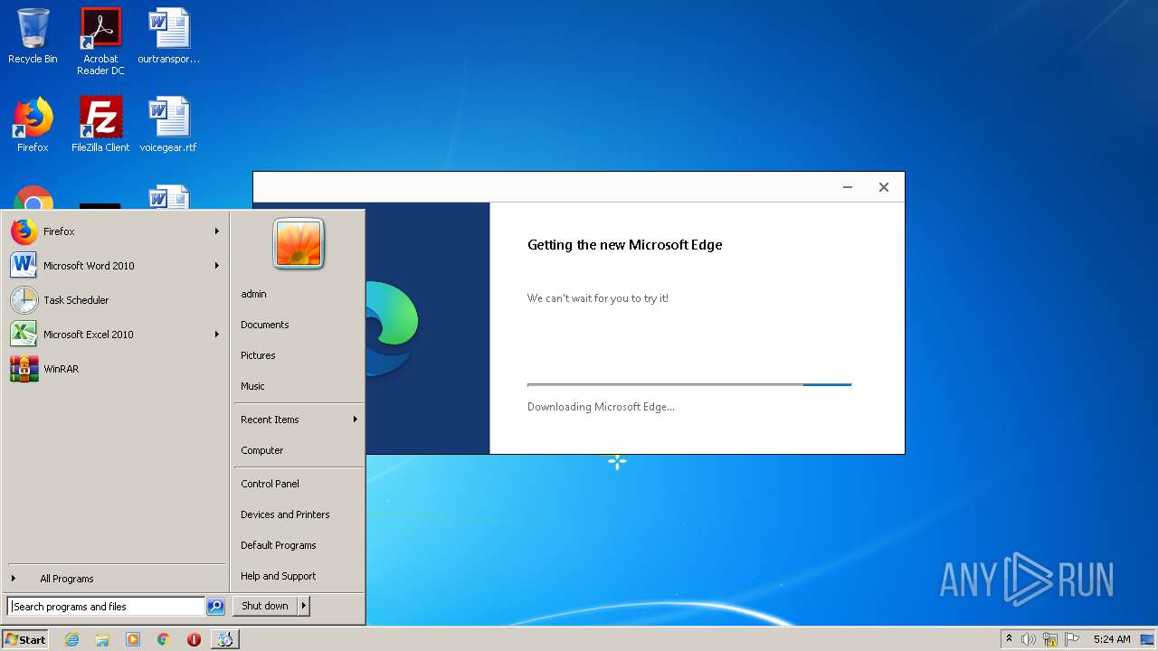Click the Edge logo in installer
The height and width of the screenshot is (651, 1158).
coord(392,328)
